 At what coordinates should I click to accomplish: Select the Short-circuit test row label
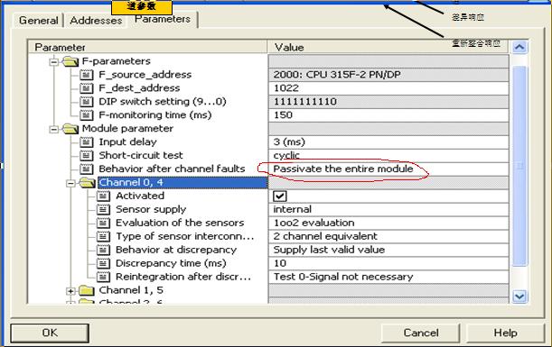(141, 156)
